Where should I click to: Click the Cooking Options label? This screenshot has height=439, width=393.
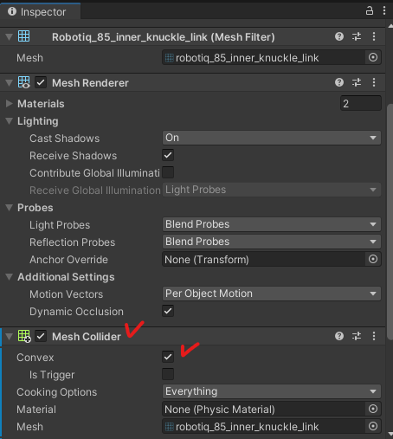[x=57, y=392]
